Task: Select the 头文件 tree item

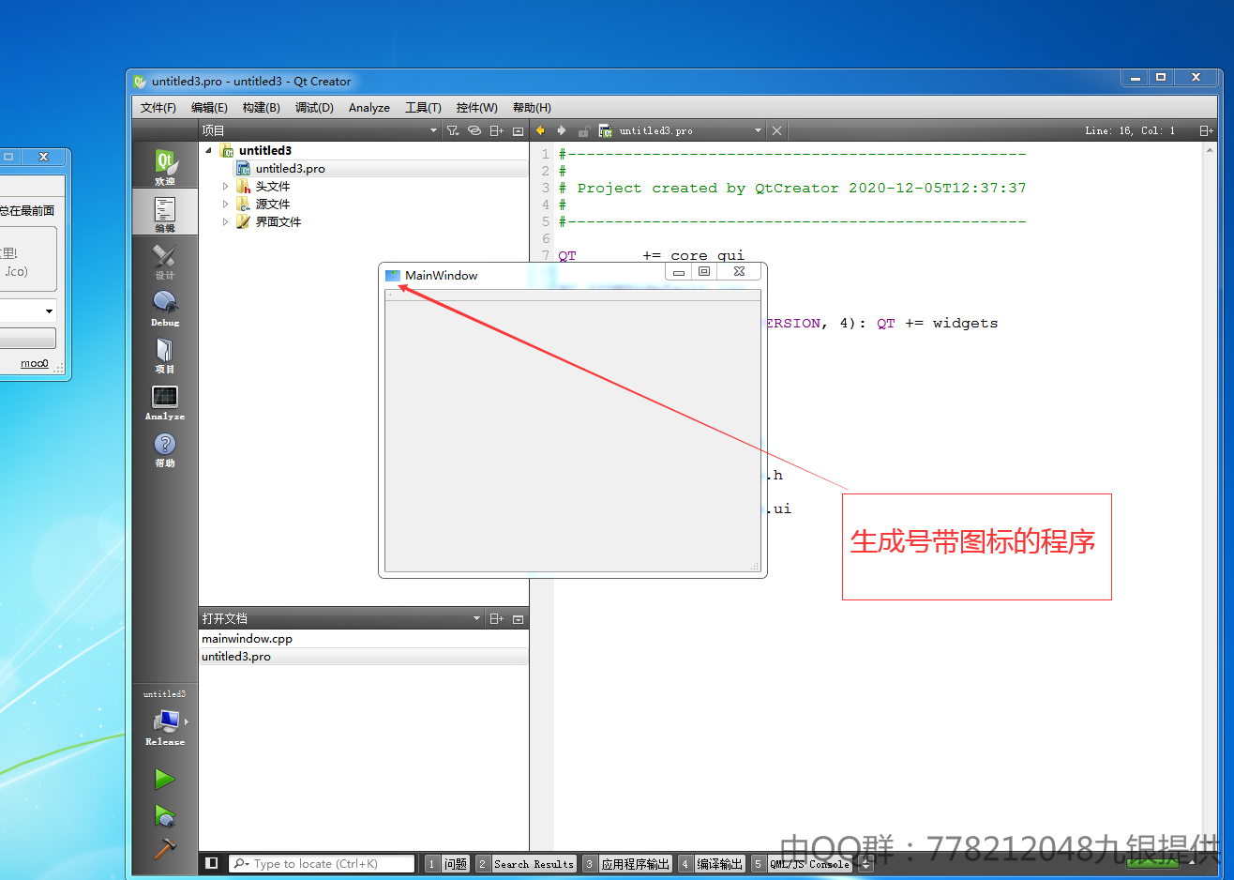Action: (x=272, y=187)
